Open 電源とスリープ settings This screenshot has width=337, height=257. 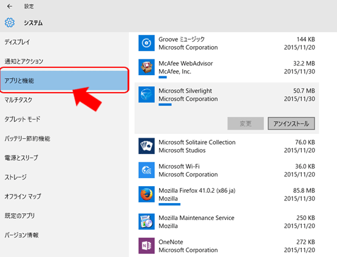click(x=64, y=158)
